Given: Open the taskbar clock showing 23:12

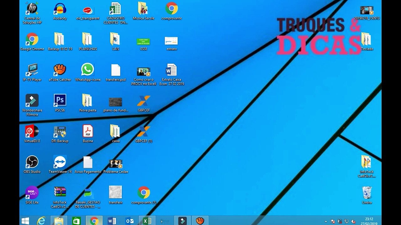Looking at the screenshot, I should click(x=369, y=221).
